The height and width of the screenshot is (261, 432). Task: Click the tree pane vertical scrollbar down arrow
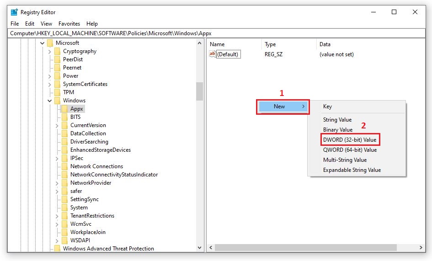[200, 248]
